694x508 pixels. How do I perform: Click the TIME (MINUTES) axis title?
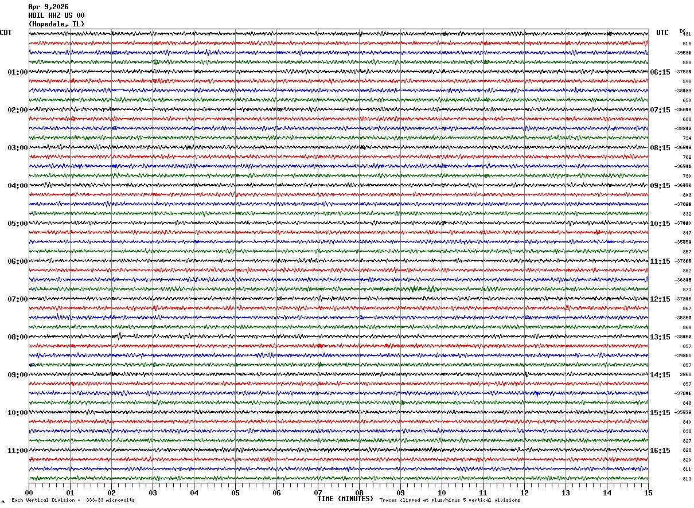click(x=345, y=499)
